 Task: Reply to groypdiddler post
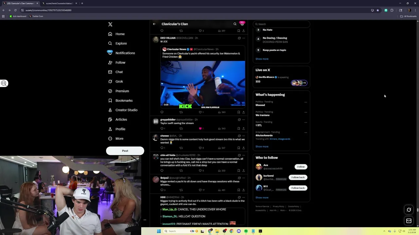tap(162, 129)
